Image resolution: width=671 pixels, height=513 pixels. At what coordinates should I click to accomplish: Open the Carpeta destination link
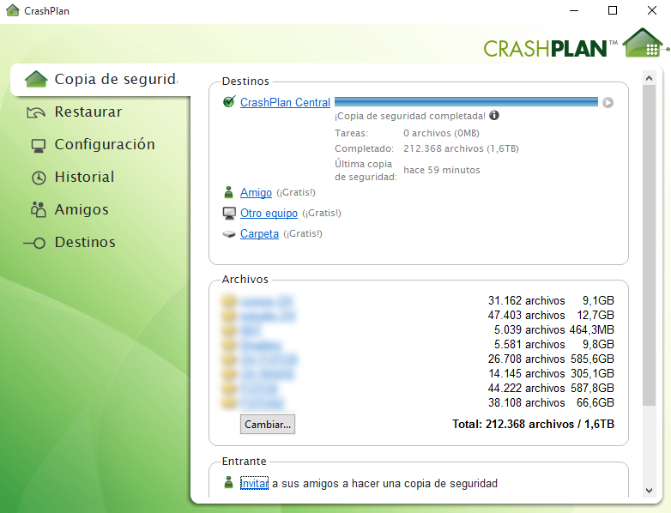coord(259,233)
